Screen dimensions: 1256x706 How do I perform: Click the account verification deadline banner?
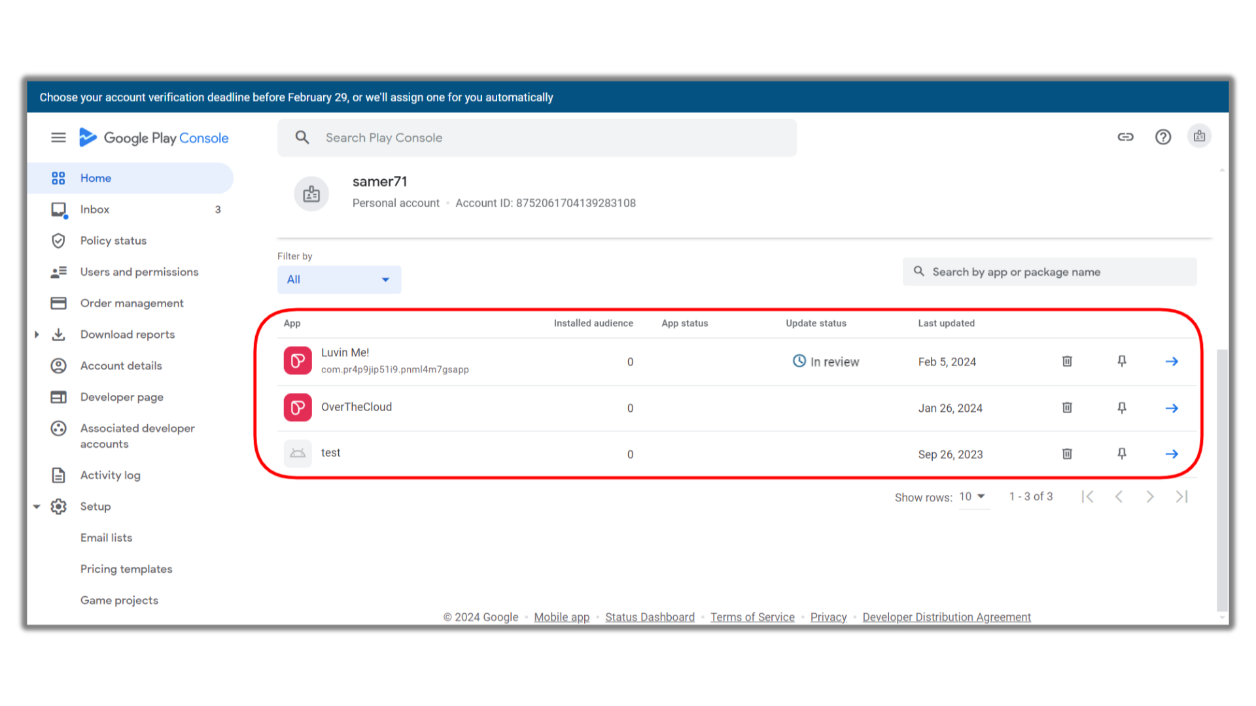click(x=627, y=97)
